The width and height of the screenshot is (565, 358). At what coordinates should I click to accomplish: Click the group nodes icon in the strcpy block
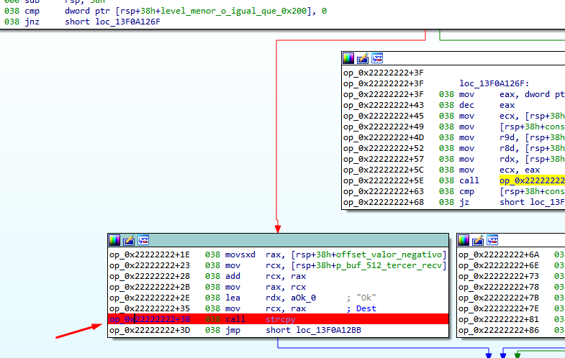point(143,240)
